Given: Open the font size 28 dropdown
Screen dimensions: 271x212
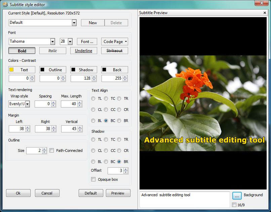Looking at the screenshot, I should pos(70,41).
